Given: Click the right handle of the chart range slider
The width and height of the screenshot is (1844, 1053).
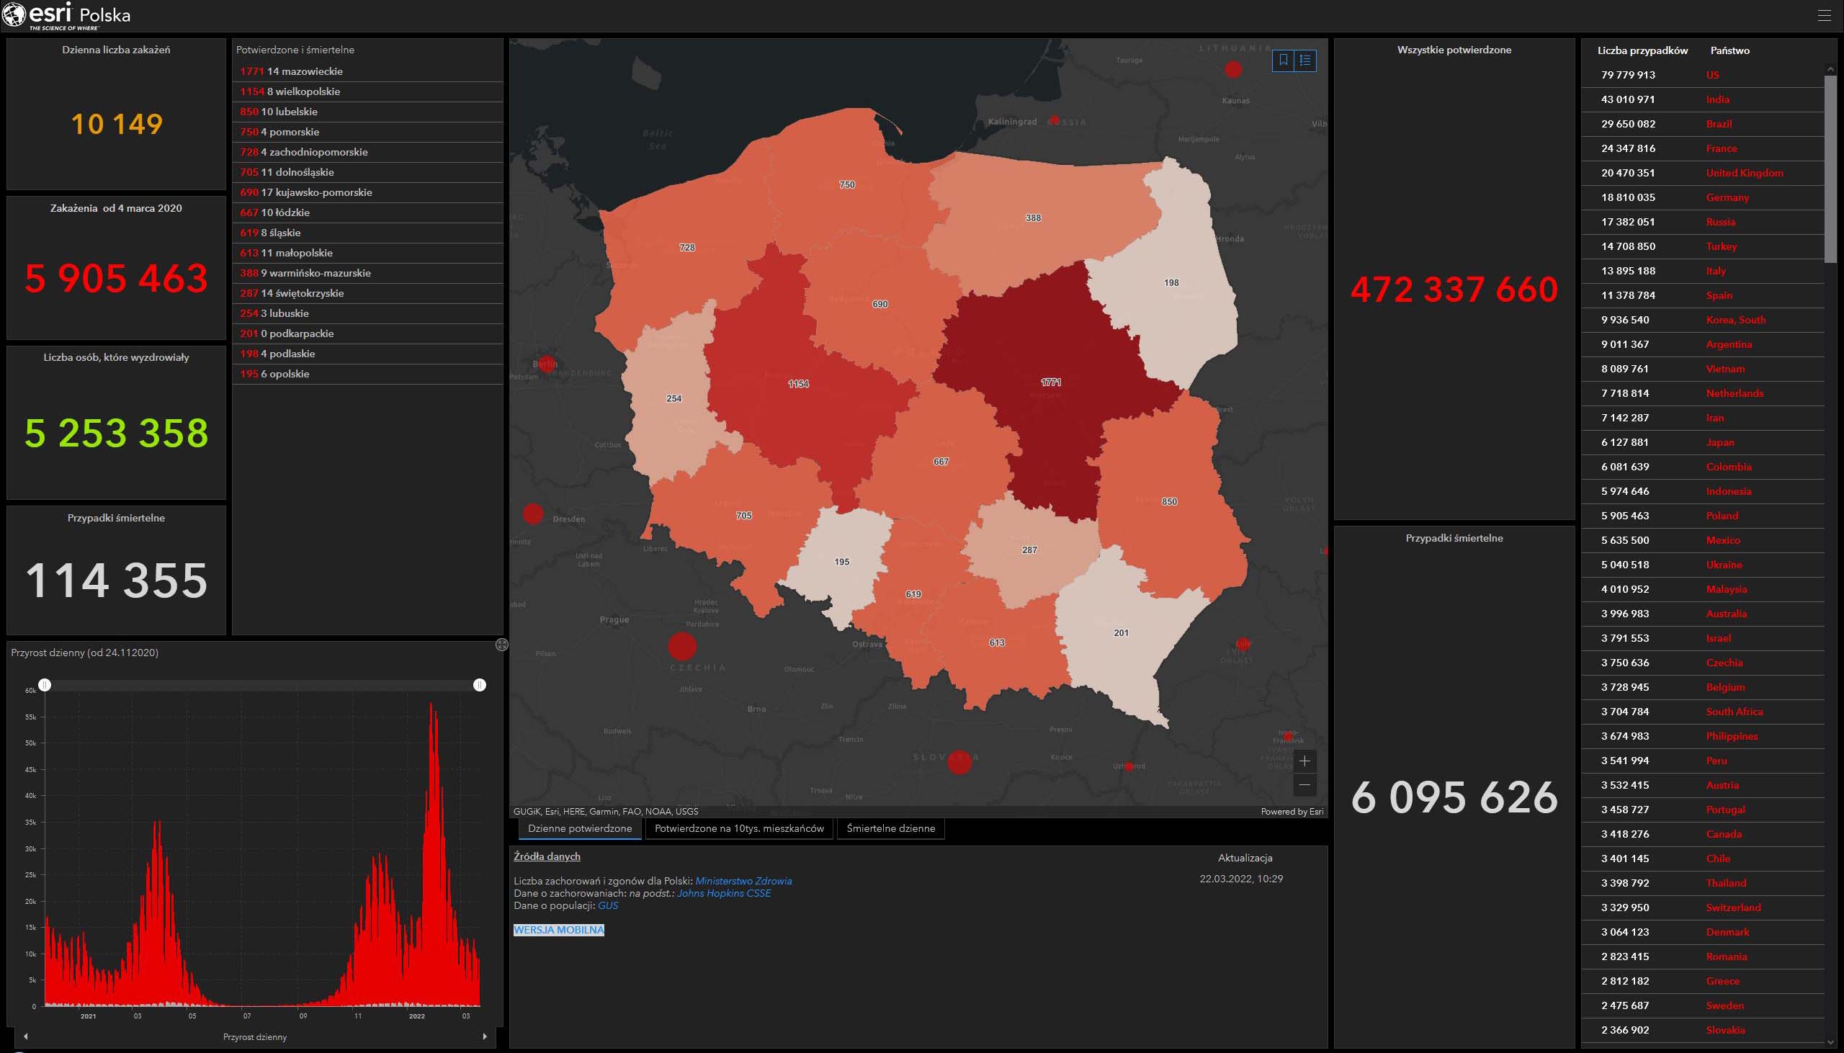Looking at the screenshot, I should 480,685.
